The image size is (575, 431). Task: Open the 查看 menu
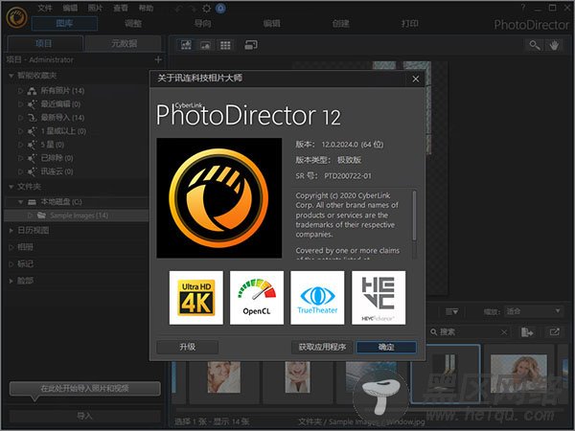click(121, 8)
